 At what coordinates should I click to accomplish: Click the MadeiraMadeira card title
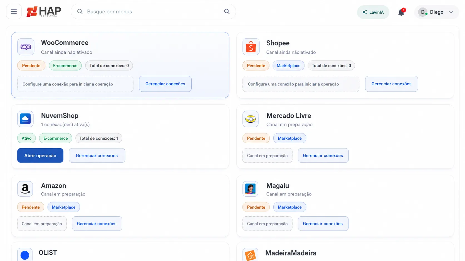(291, 253)
